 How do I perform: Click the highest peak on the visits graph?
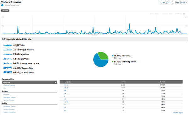(129, 24)
